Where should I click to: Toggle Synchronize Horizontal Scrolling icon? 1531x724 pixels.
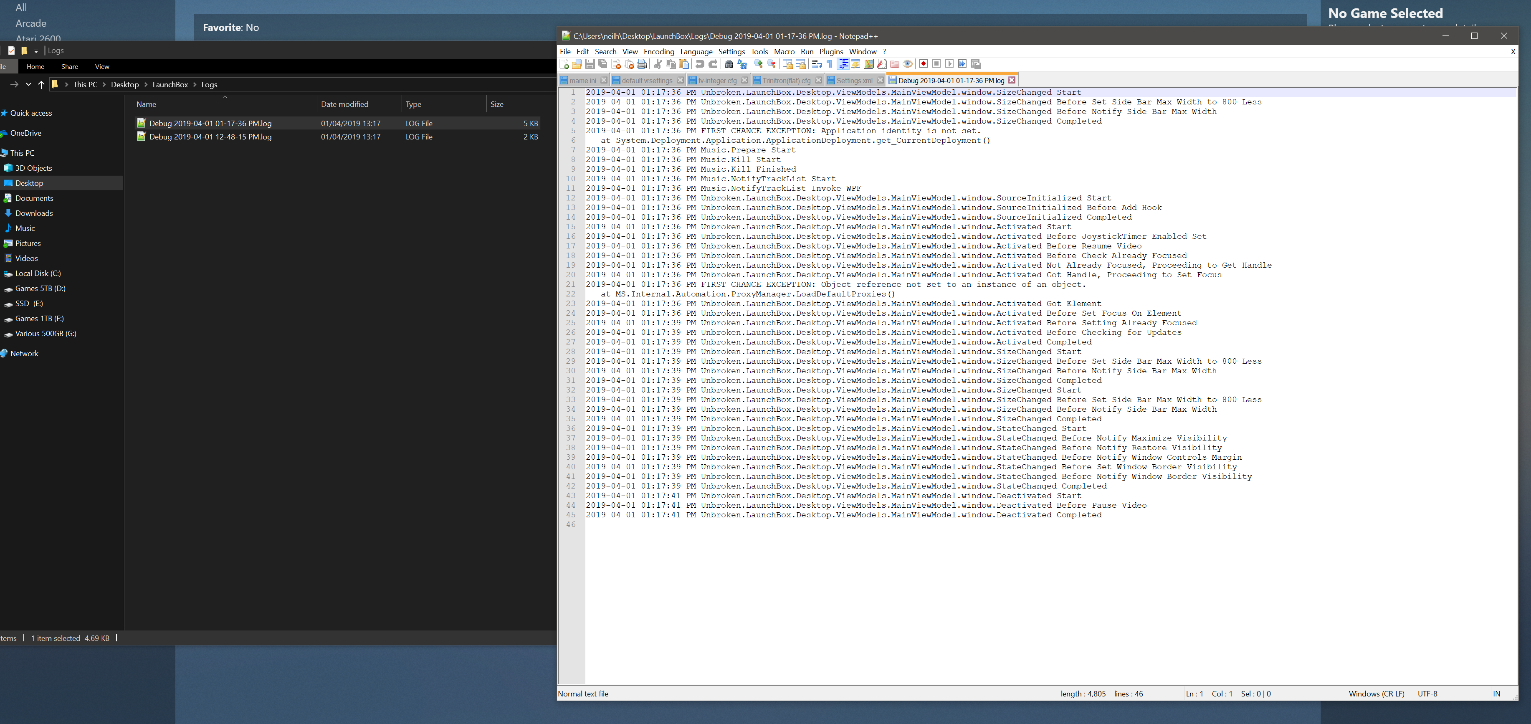click(x=800, y=64)
